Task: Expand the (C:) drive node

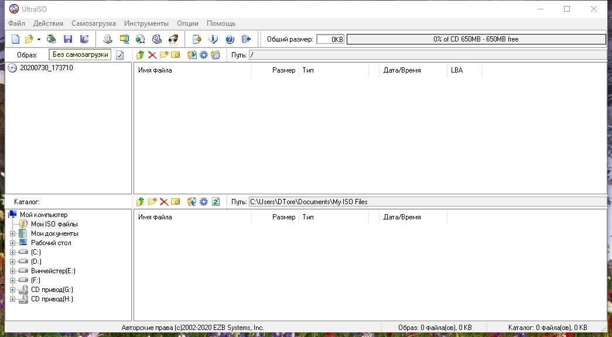Action: click(12, 252)
